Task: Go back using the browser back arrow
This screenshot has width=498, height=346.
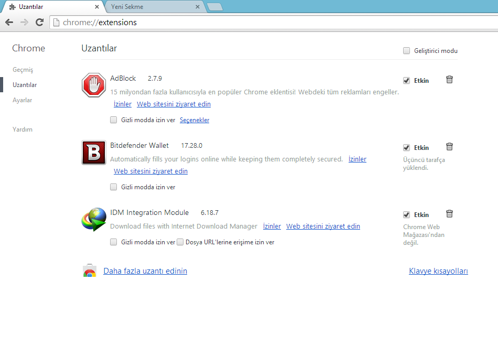Action: coord(9,22)
